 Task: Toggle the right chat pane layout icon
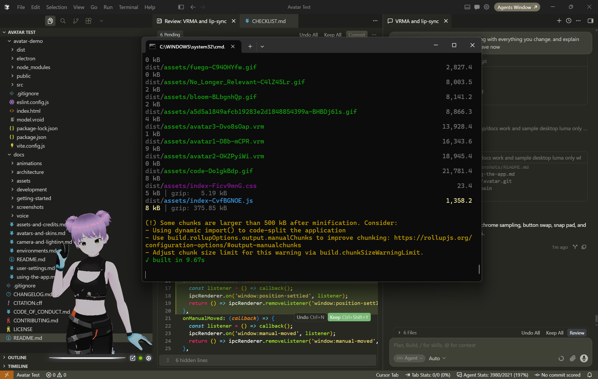(x=591, y=21)
